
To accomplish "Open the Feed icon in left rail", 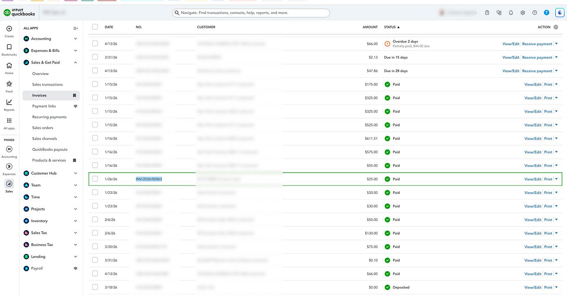I will (x=9, y=84).
